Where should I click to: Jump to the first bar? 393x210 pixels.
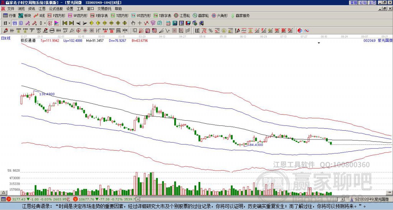65,23
